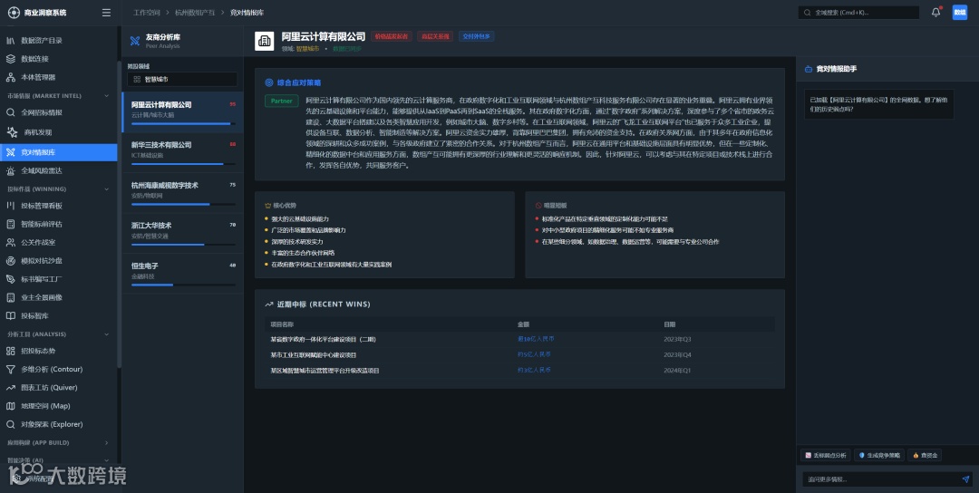Open 全网招标情报 search icon

[11, 113]
